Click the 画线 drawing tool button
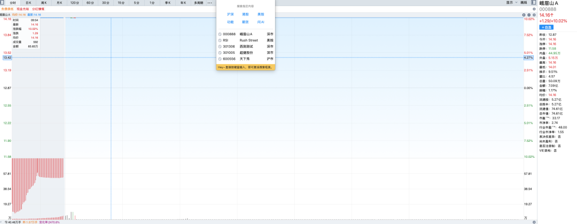Viewport: 577px width, 224px height. (524, 2)
